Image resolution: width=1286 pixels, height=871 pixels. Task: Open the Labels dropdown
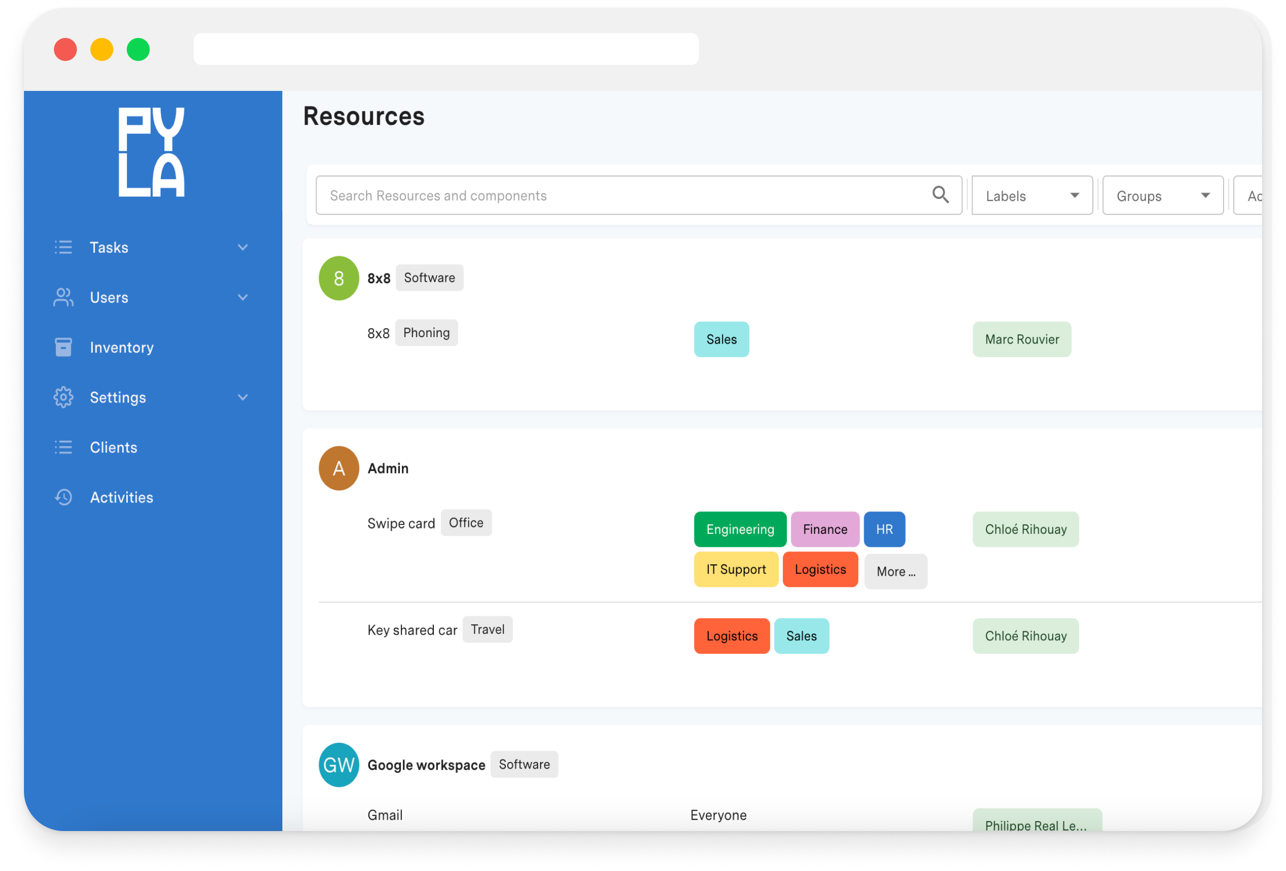pyautogui.click(x=1031, y=195)
